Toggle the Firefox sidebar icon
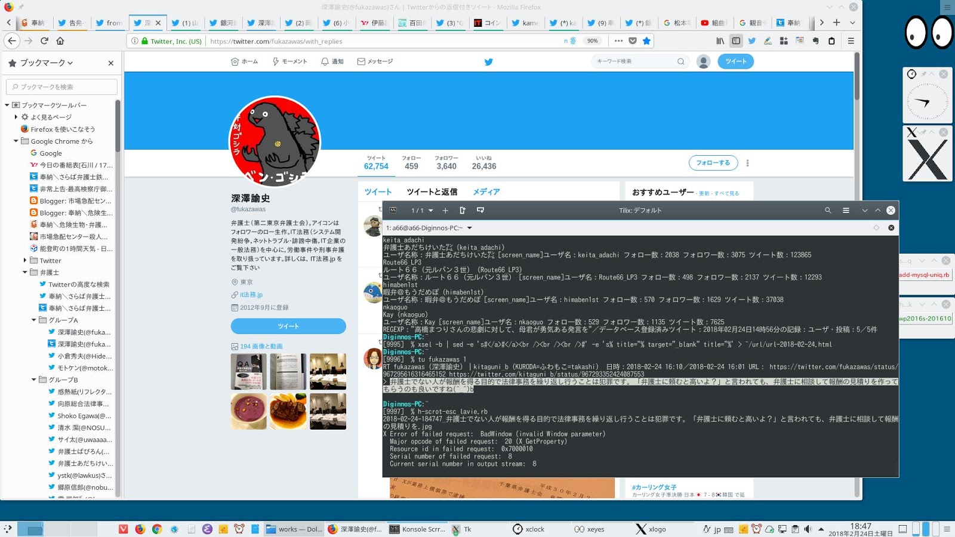Viewport: 955px width, 537px height. pos(736,41)
